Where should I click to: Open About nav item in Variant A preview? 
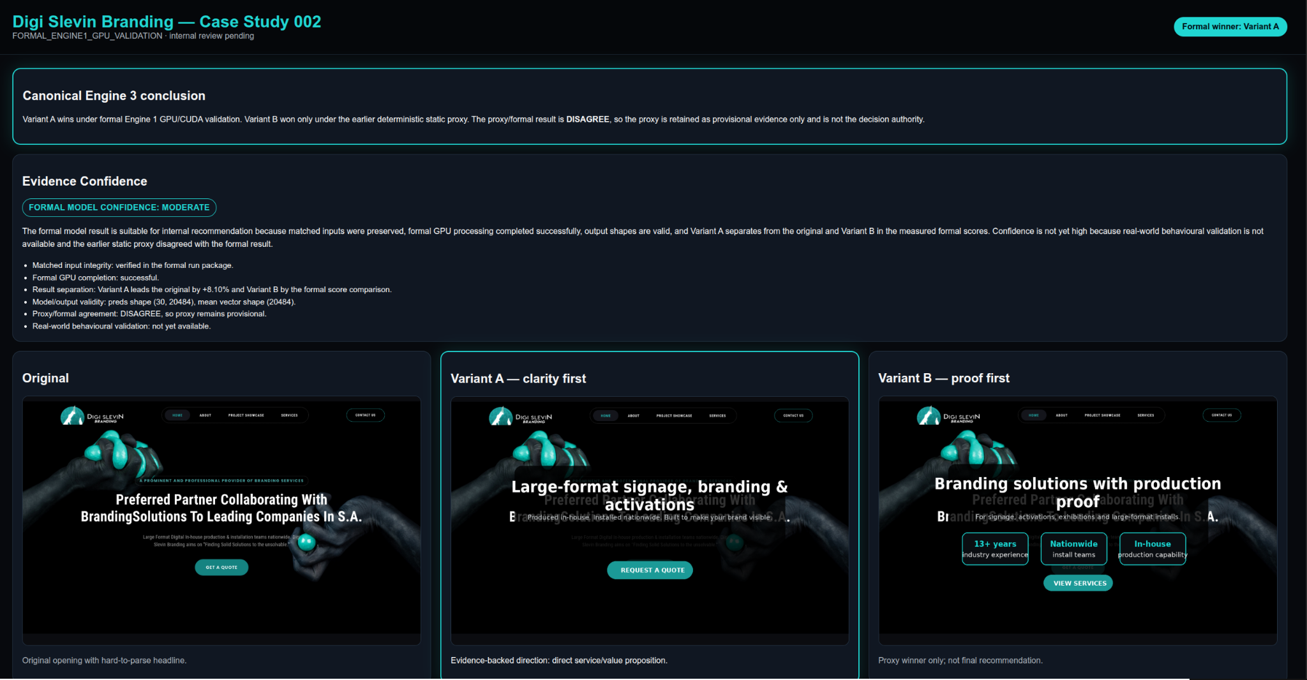[x=633, y=416]
